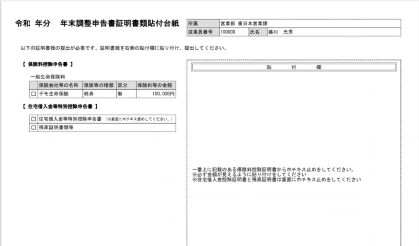Image resolution: width=419 pixels, height=246 pixels.
Task: Click the 区分 column header
Action: [x=126, y=85]
